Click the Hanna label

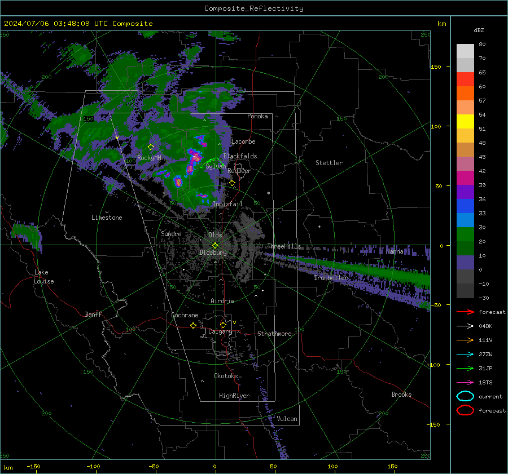click(x=395, y=251)
